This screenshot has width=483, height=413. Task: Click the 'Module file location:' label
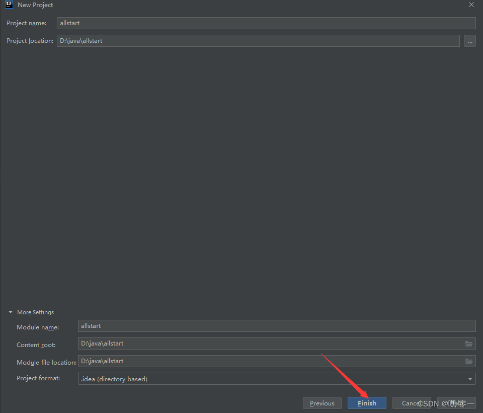[x=46, y=363]
